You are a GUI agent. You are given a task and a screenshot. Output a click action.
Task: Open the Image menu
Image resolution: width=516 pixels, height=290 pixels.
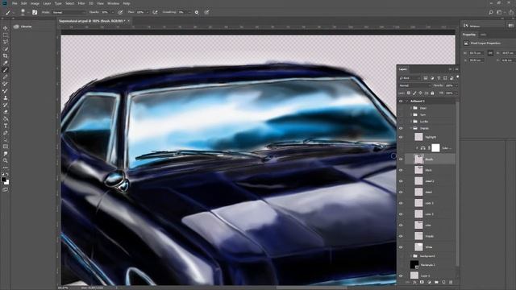point(35,3)
